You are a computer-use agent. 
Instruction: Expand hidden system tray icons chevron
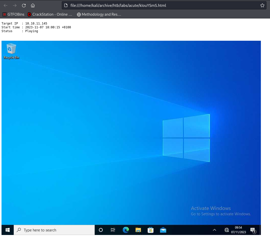pos(214,230)
